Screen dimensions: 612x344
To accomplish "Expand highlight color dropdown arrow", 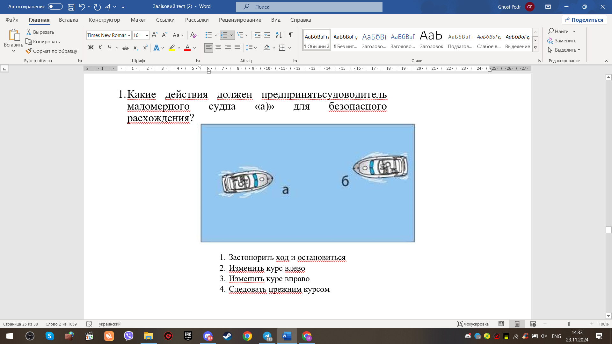I will [179, 48].
